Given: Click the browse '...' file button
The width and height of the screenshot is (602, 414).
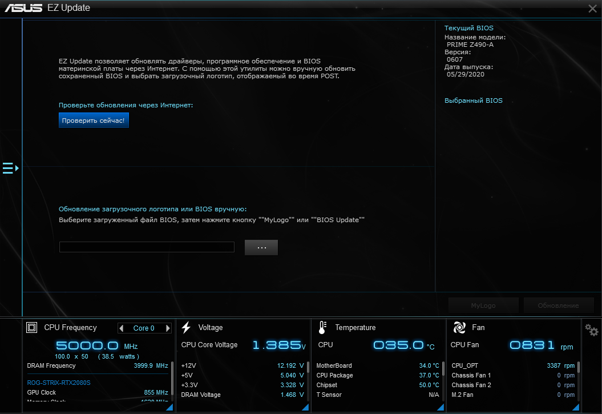Looking at the screenshot, I should 261,248.
